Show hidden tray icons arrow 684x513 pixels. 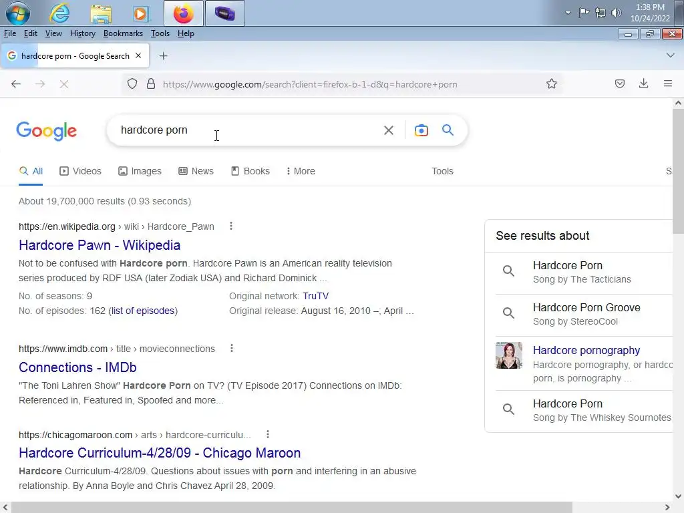point(568,13)
